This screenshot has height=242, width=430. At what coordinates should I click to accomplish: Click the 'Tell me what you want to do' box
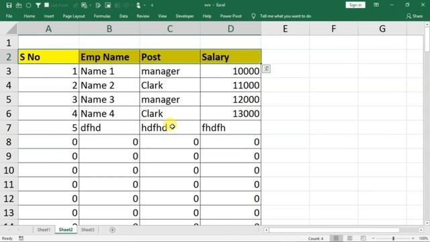(286, 16)
